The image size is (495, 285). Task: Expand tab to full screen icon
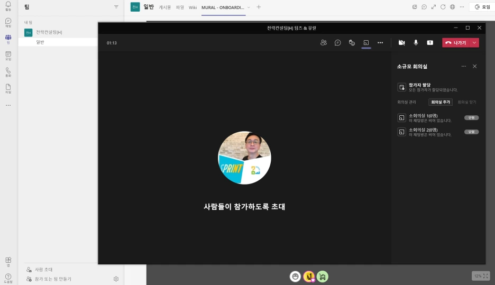pos(434,7)
